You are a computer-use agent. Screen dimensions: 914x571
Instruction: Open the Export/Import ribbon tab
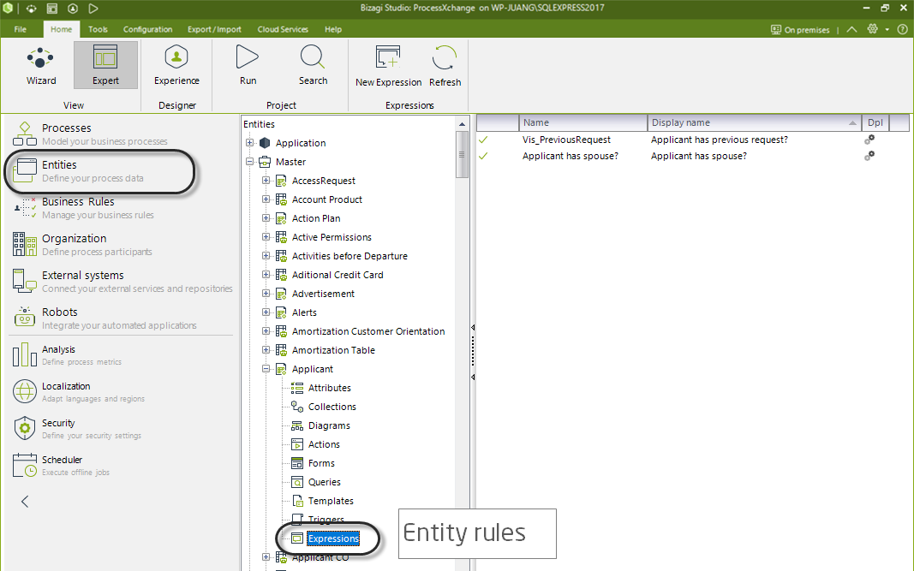pos(214,29)
